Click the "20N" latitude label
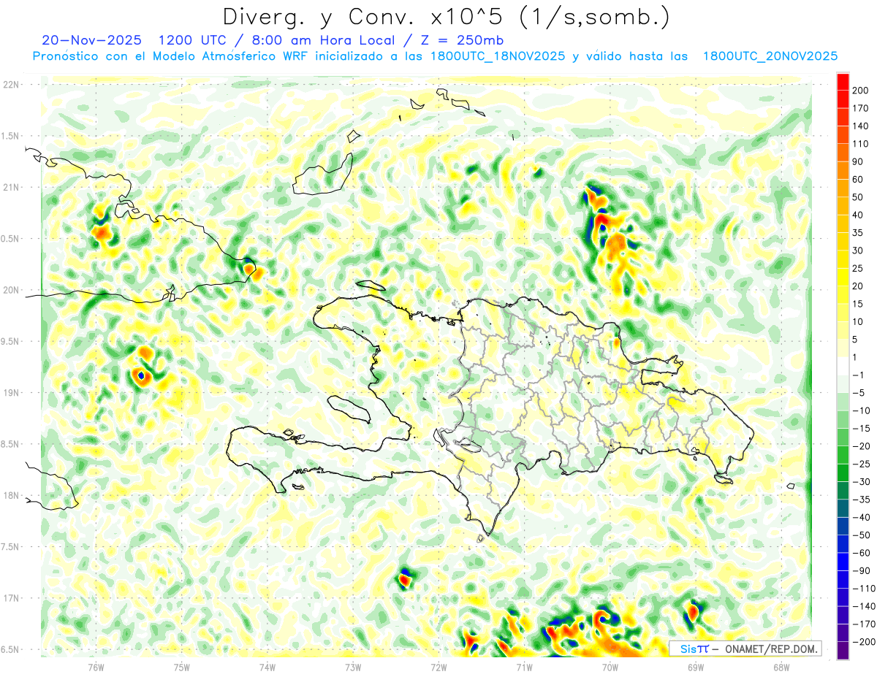Image resolution: width=877 pixels, height=677 pixels. (10, 290)
